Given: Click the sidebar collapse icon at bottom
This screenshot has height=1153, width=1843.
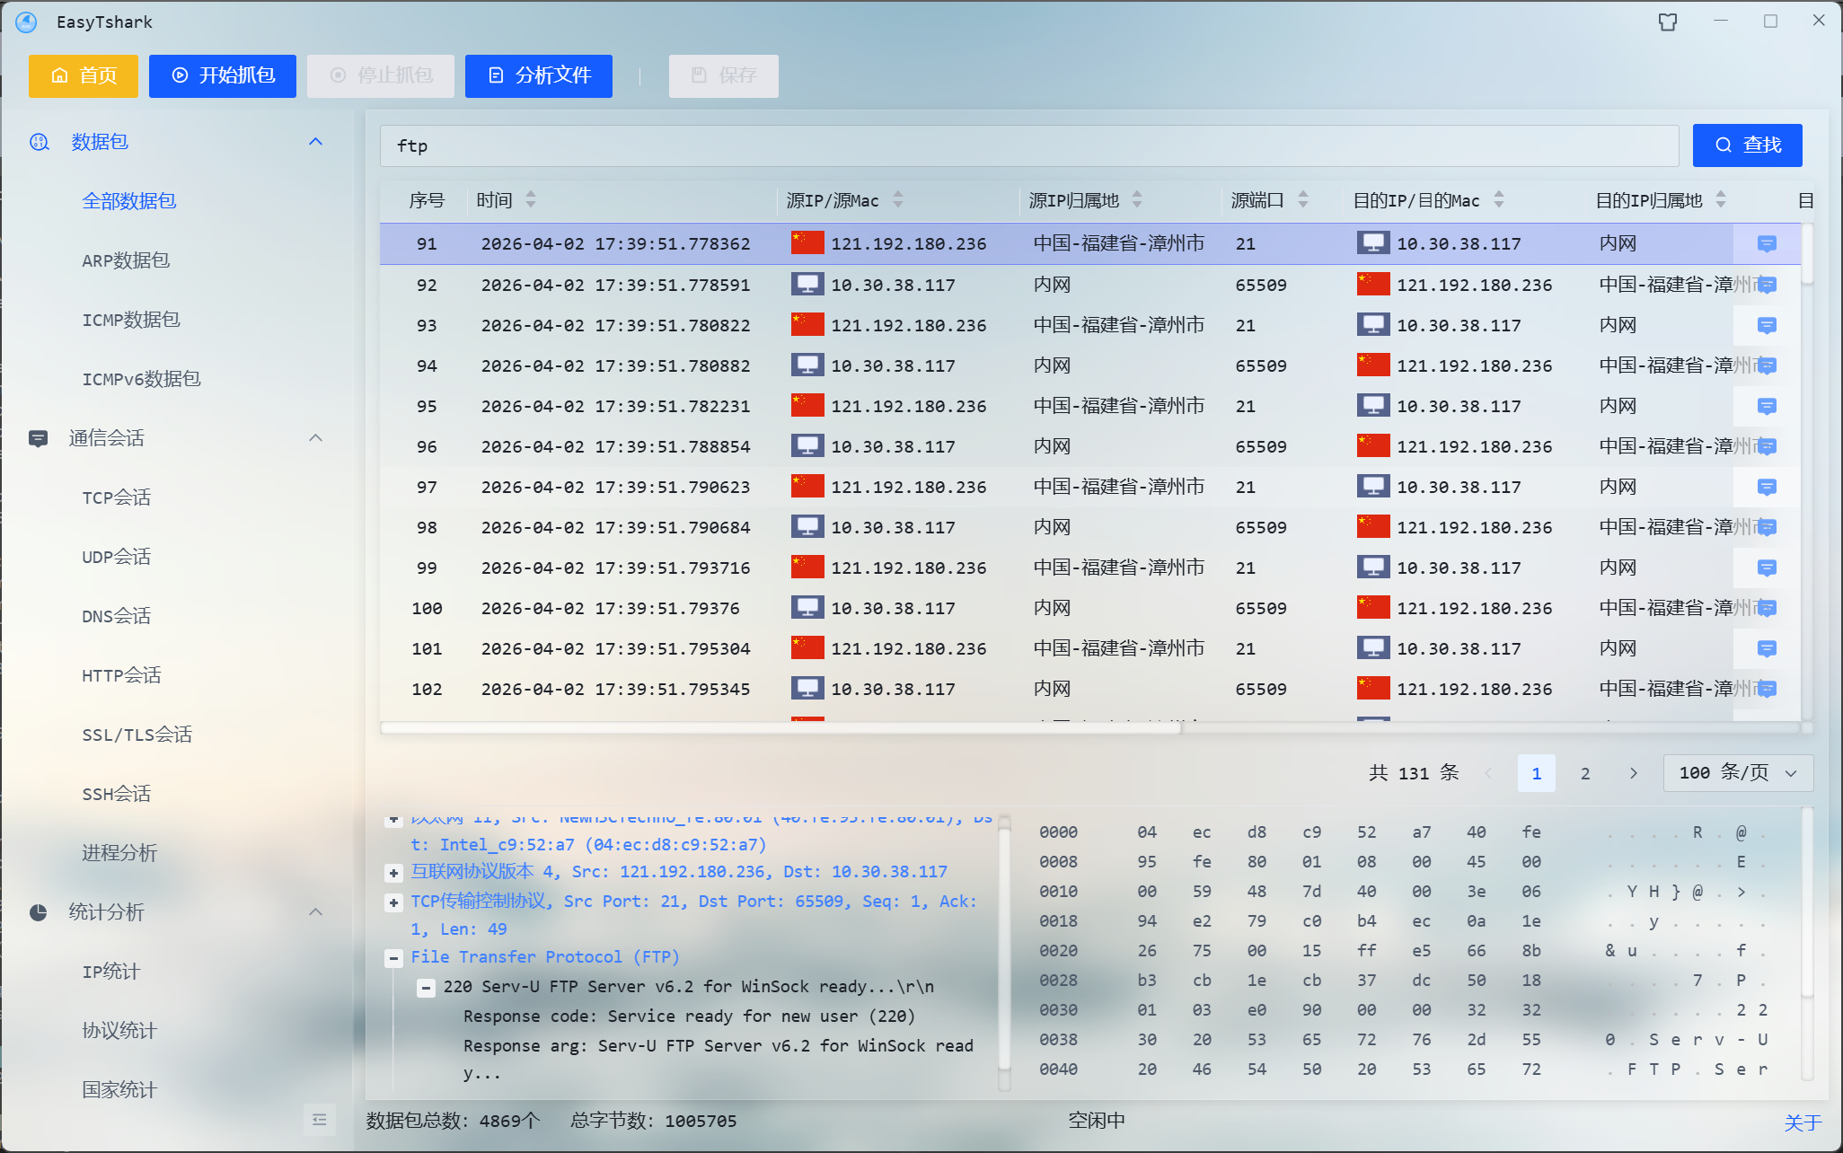Looking at the screenshot, I should pos(320,1120).
